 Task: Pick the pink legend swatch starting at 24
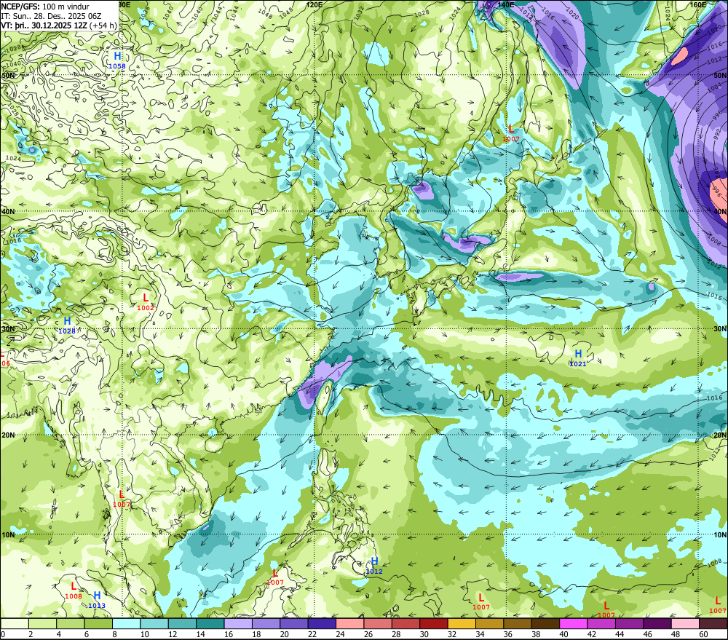[349, 623]
